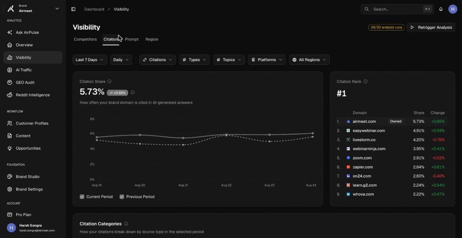The width and height of the screenshot is (462, 238).
Task: Click into the Search input field
Action: [396, 9]
